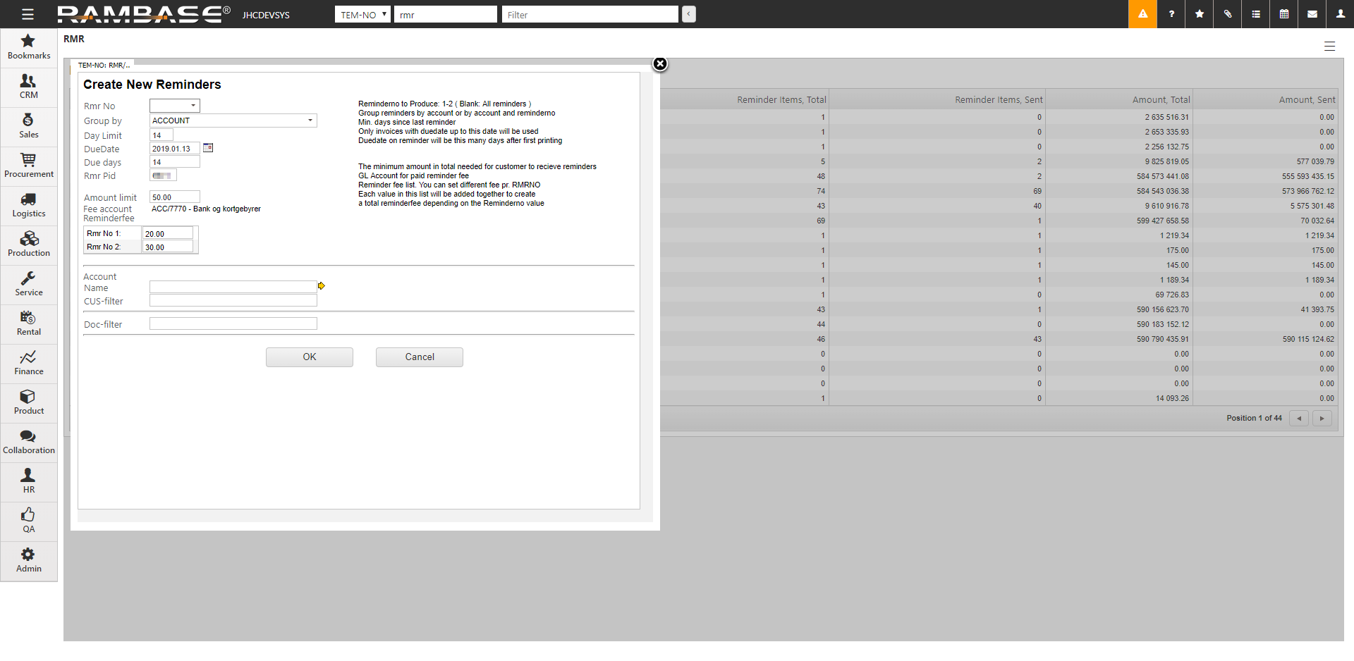1354x661 pixels.
Task: Open the RMR page context menu
Action: 1329,47
